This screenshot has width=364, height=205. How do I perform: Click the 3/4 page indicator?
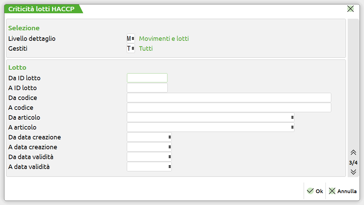[353, 163]
